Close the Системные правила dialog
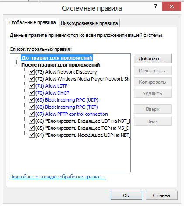Screen dimensions: 184x206 [171, 7]
